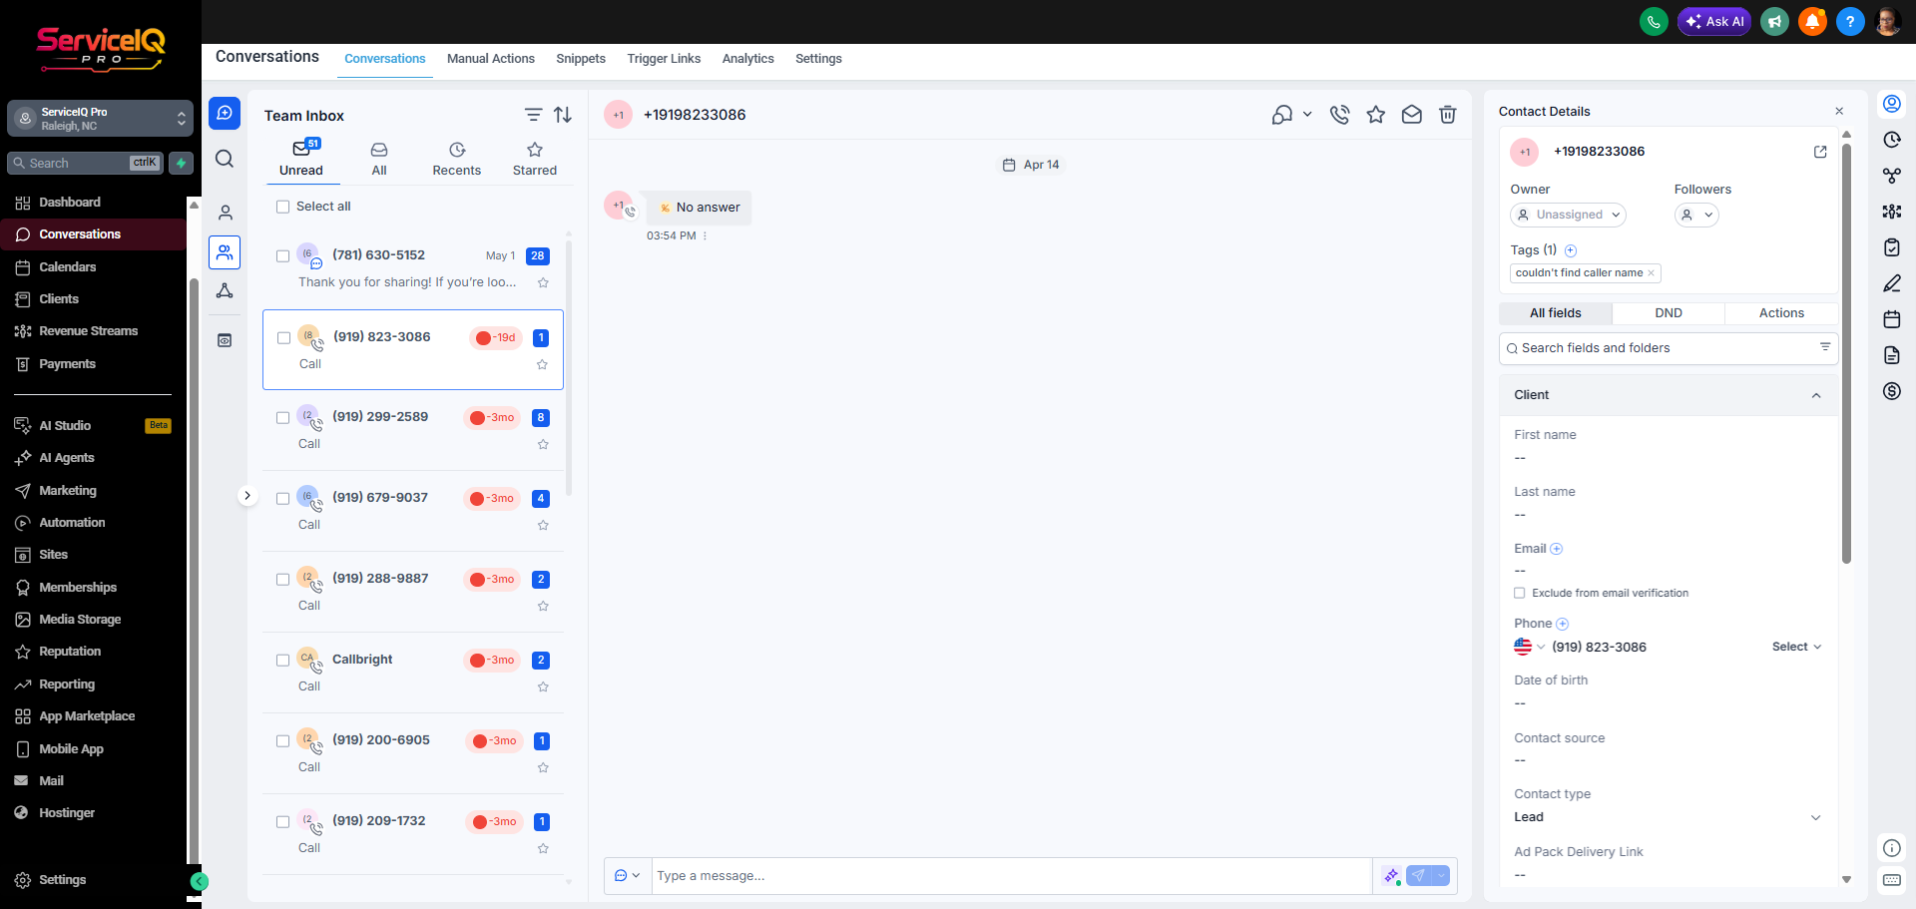The height and width of the screenshot is (909, 1916).
Task: Select the (919) 823-3086 conversation checkbox
Action: (283, 338)
